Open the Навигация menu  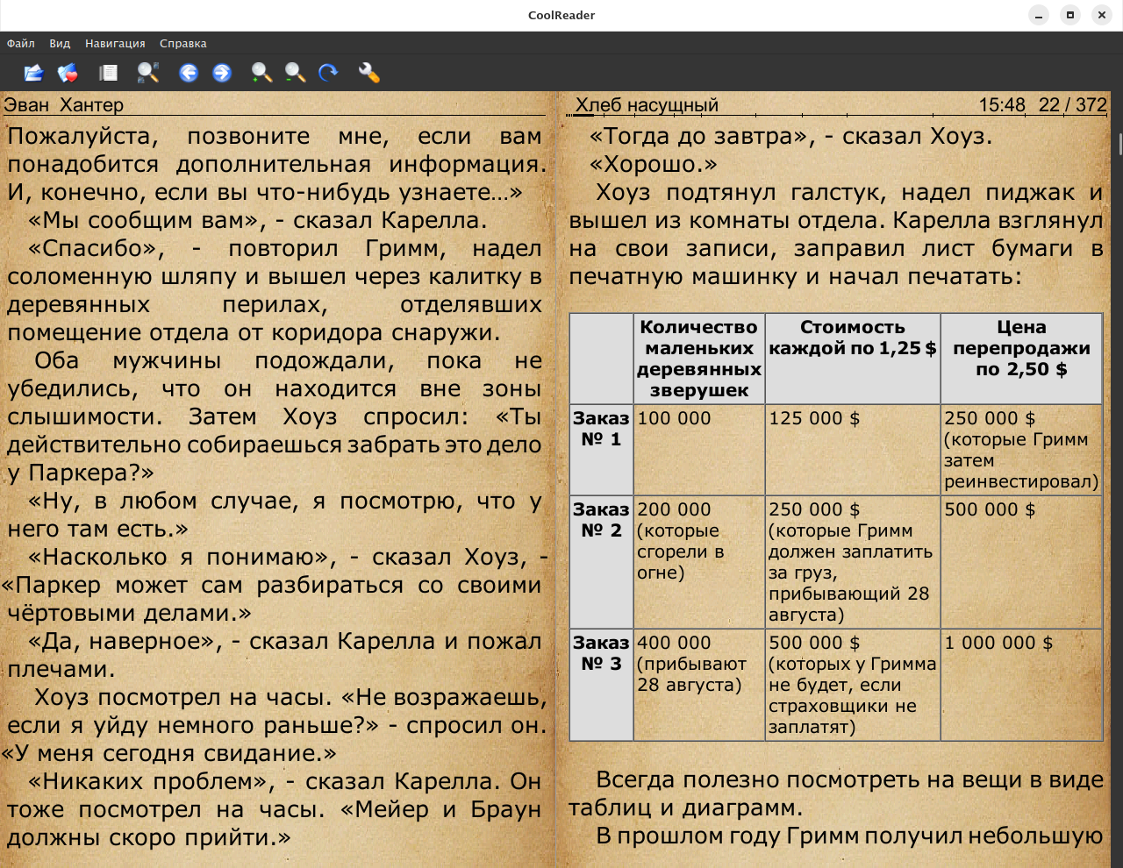[x=115, y=43]
